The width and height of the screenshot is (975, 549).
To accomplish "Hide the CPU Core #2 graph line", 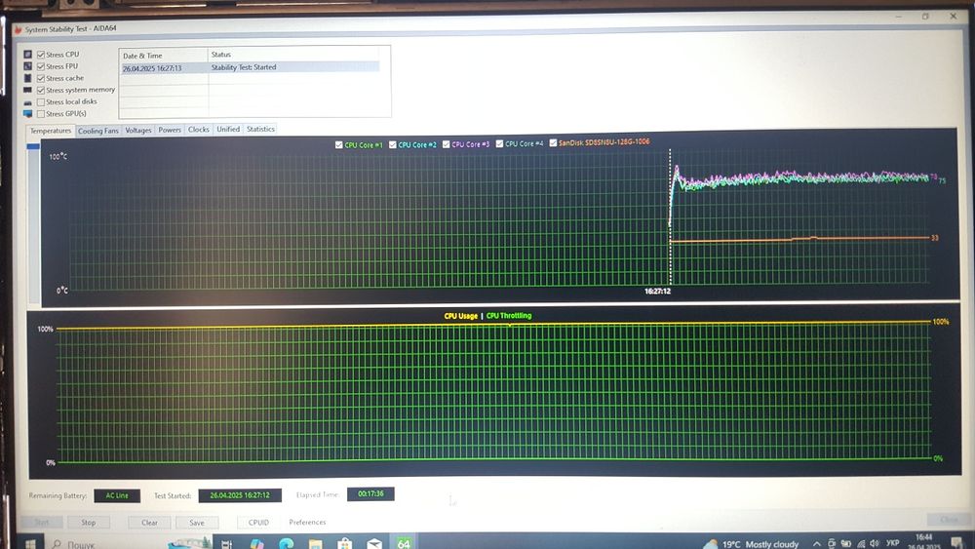I will (x=392, y=145).
